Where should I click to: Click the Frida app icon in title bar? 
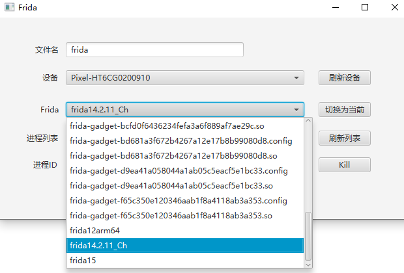(x=9, y=7)
